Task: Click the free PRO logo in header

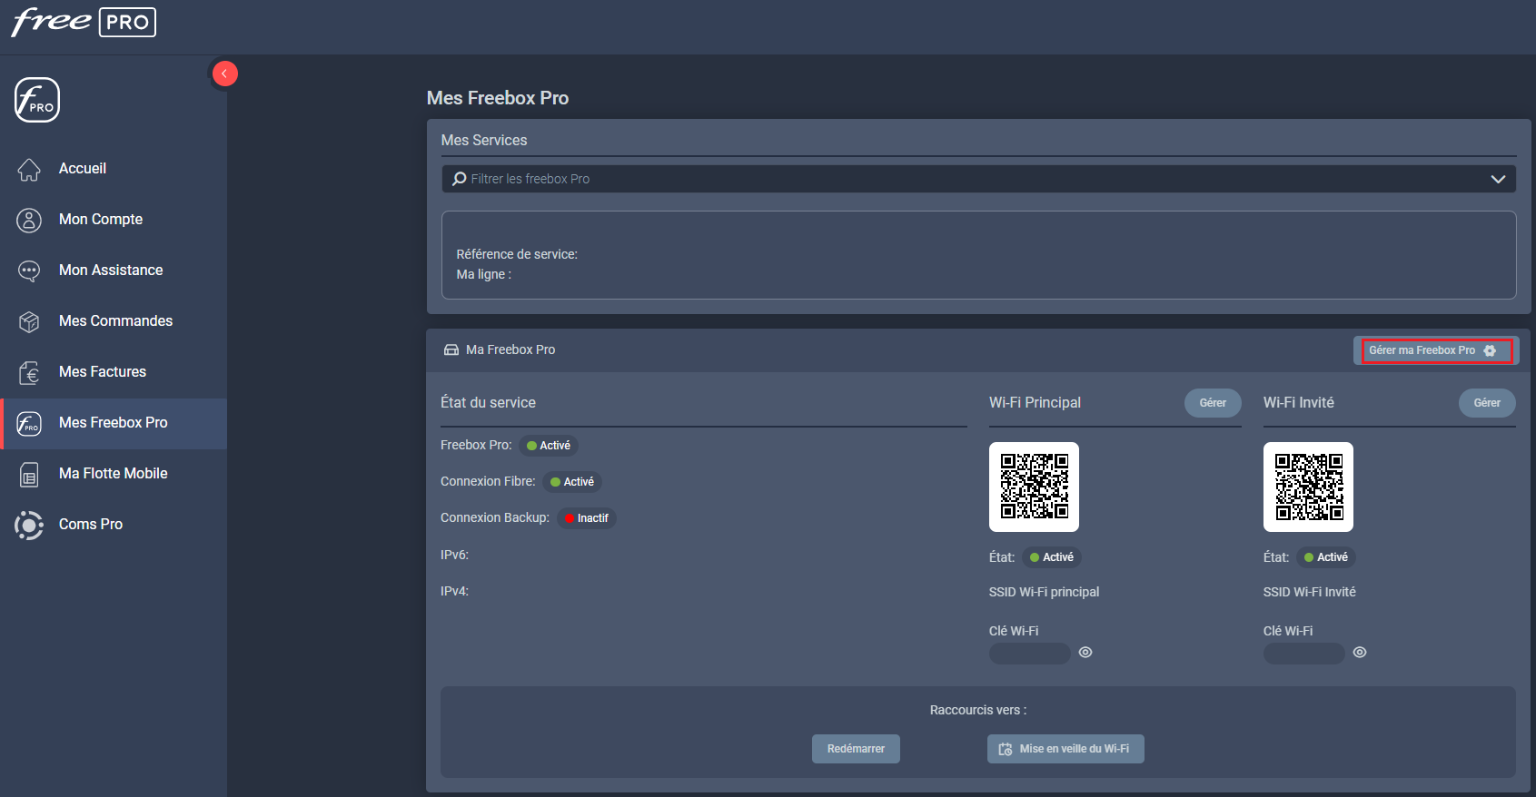Action: point(84,22)
